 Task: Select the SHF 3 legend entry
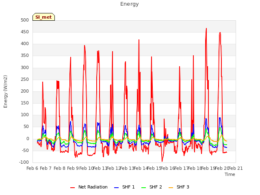pyautogui.click(x=179, y=187)
